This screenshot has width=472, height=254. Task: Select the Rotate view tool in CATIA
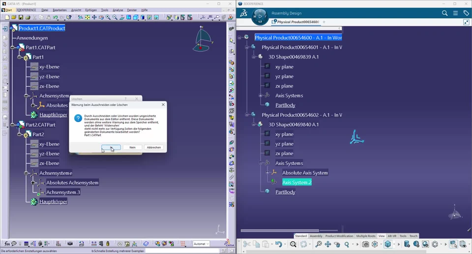pos(101,18)
